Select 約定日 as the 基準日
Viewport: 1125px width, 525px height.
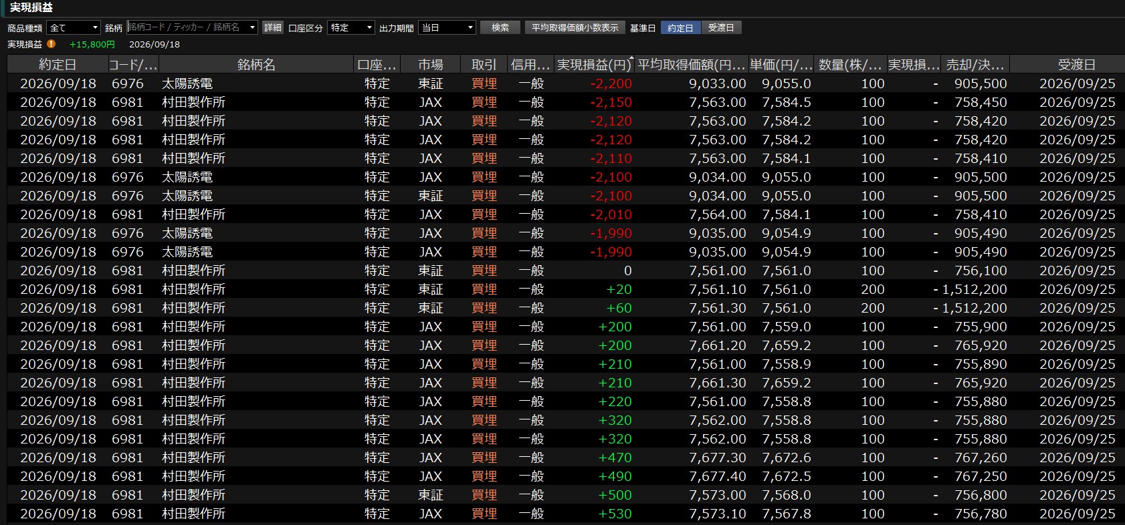[680, 27]
